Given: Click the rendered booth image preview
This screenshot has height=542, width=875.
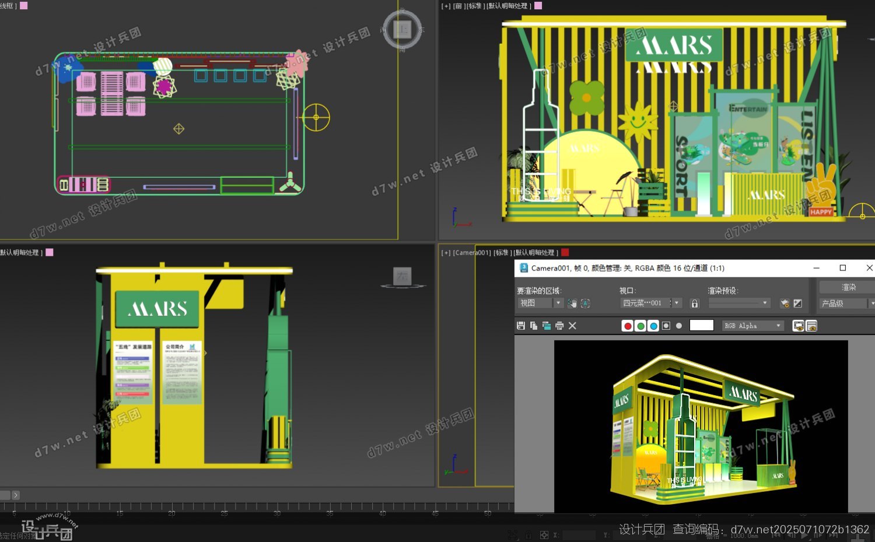Looking at the screenshot, I should [x=701, y=427].
